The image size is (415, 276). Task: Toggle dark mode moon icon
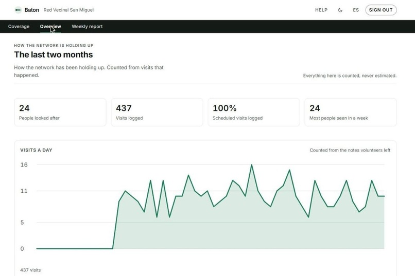coord(340,10)
